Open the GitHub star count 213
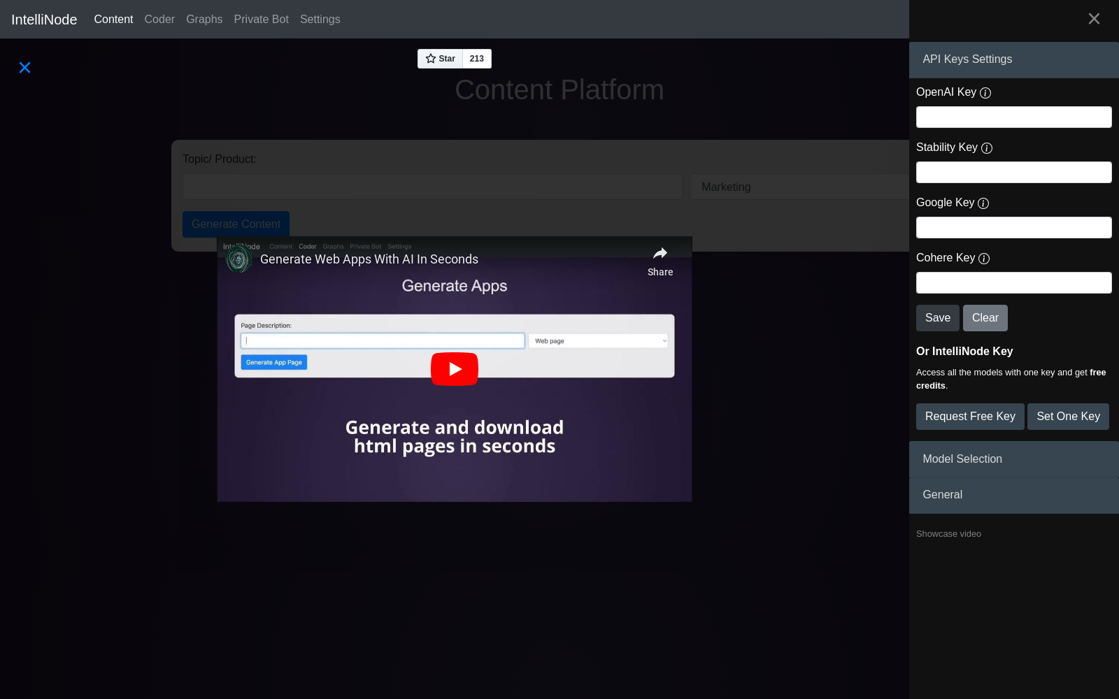The image size is (1119, 699). 477,59
